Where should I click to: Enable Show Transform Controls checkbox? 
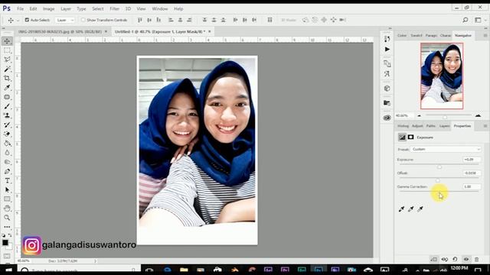pyautogui.click(x=83, y=20)
